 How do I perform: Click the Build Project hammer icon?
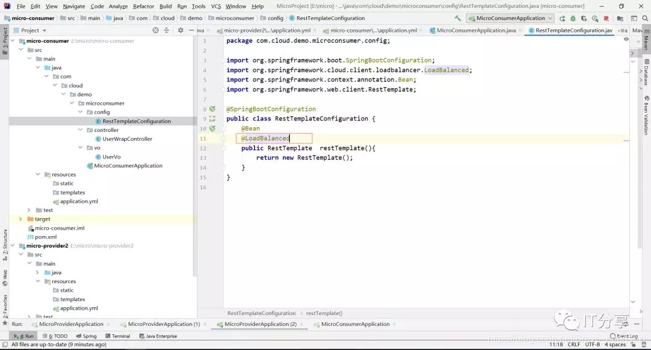[x=458, y=18]
